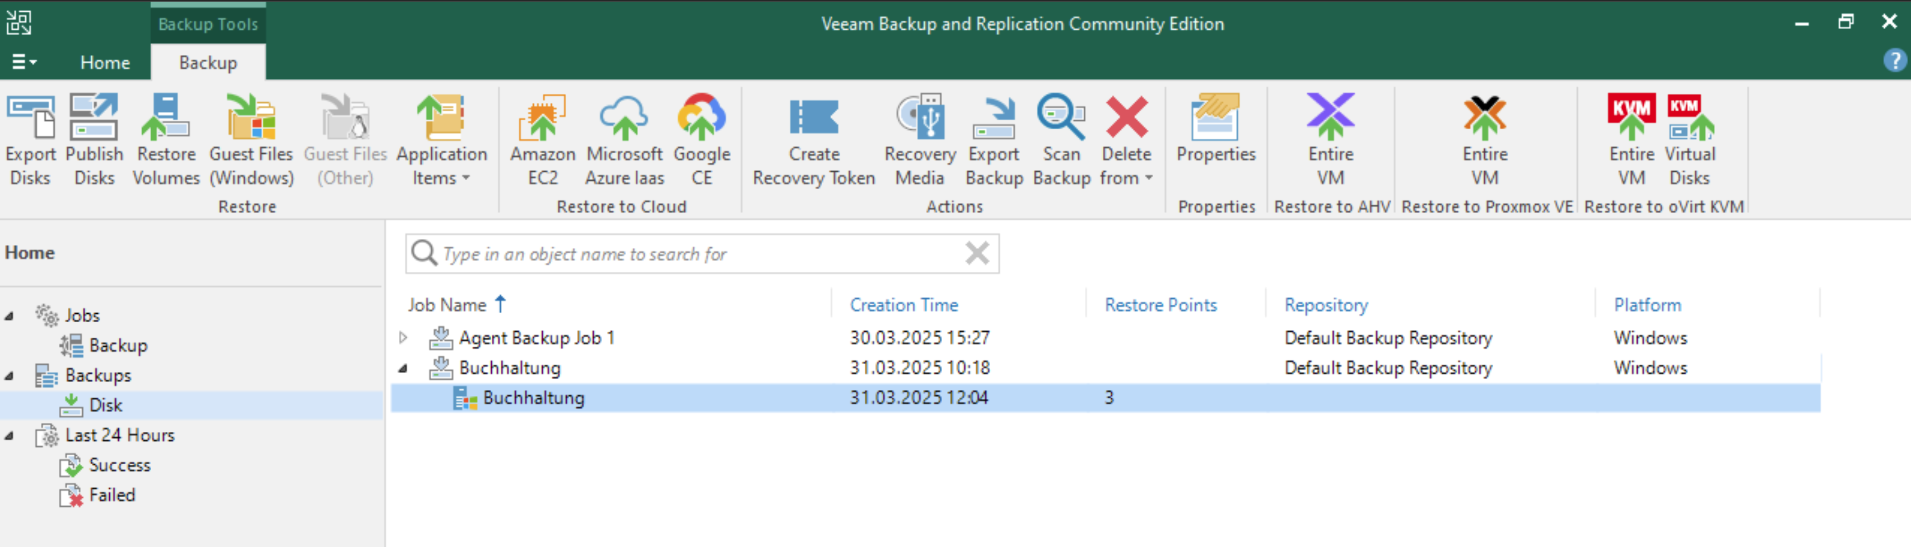The image size is (1911, 547).
Task: Restore Entire VM to AHV
Action: pos(1331,140)
